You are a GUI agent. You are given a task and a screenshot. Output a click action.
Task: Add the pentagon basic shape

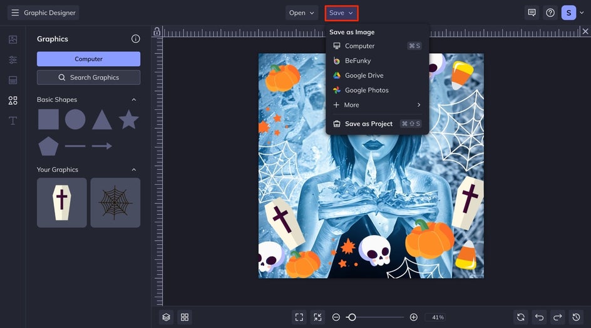(x=48, y=146)
